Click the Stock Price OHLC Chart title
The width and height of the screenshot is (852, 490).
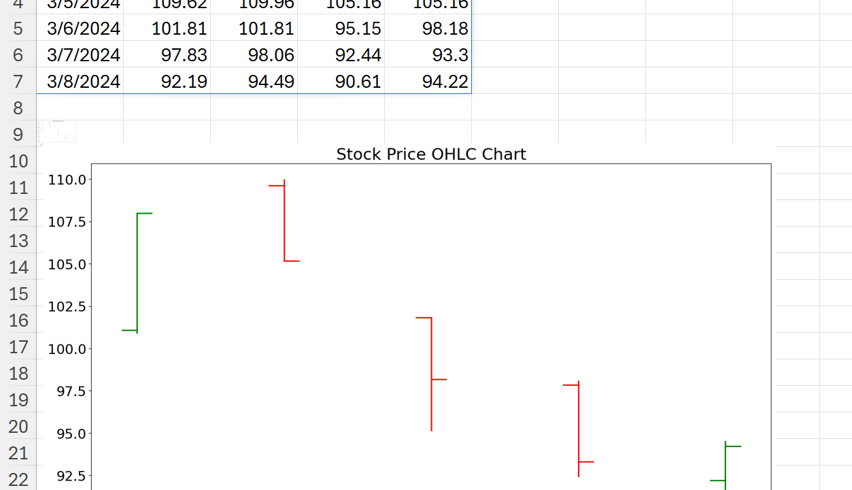tap(431, 154)
